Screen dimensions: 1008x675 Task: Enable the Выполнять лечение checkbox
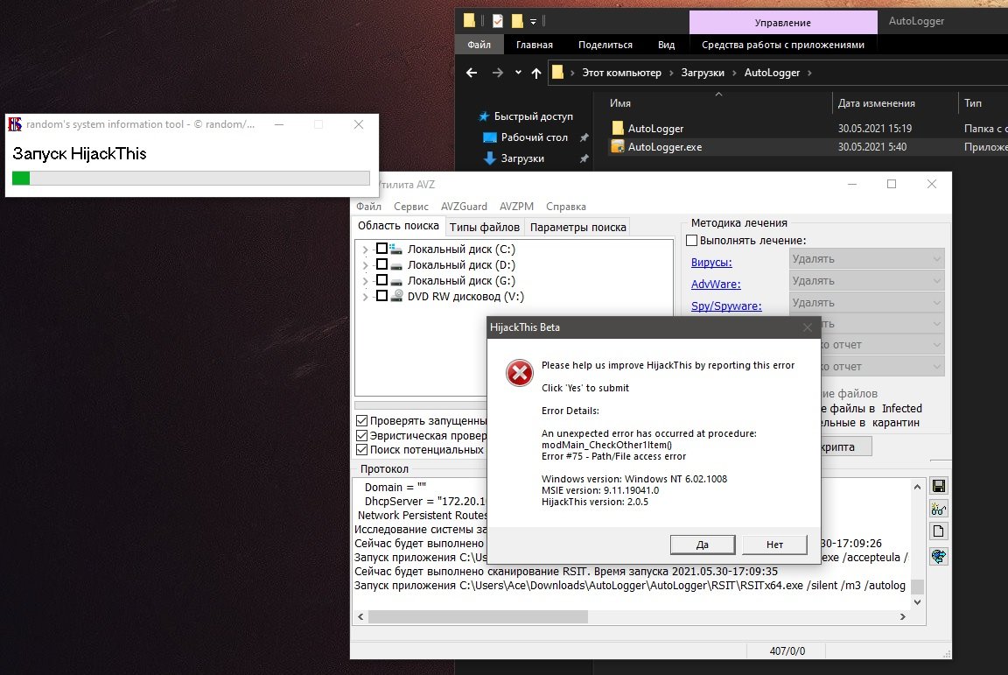click(692, 240)
